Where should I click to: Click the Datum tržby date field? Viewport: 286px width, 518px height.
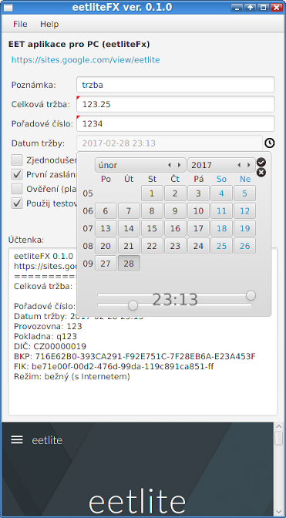pyautogui.click(x=170, y=143)
